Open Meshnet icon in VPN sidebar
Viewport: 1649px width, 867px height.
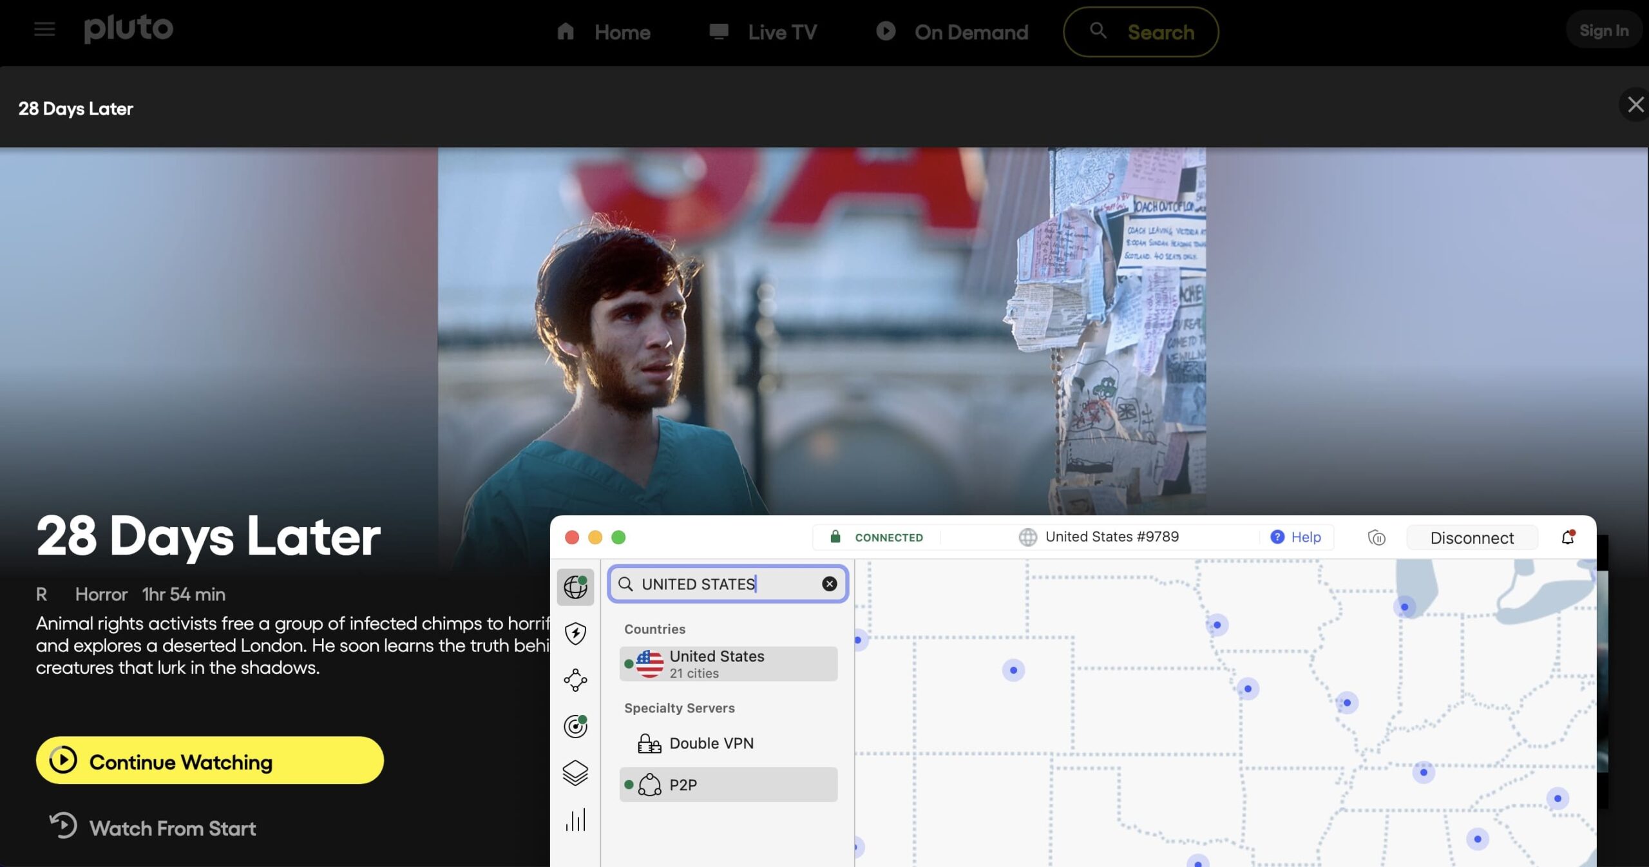tap(575, 680)
